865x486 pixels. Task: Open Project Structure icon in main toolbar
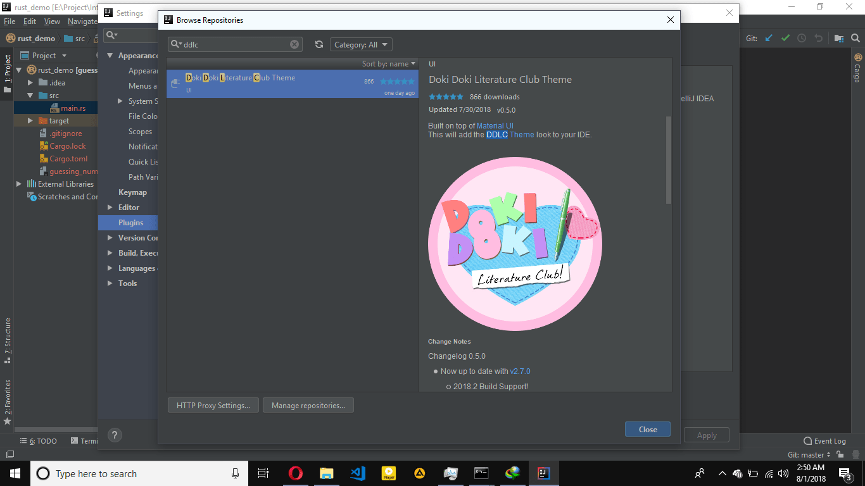[x=838, y=38]
